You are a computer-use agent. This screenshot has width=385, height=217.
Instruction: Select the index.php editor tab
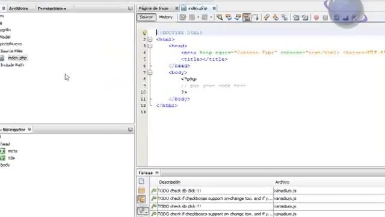(198, 8)
